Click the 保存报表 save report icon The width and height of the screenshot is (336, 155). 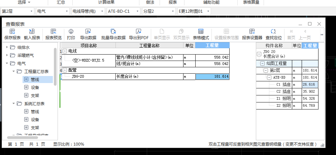coord(12,31)
